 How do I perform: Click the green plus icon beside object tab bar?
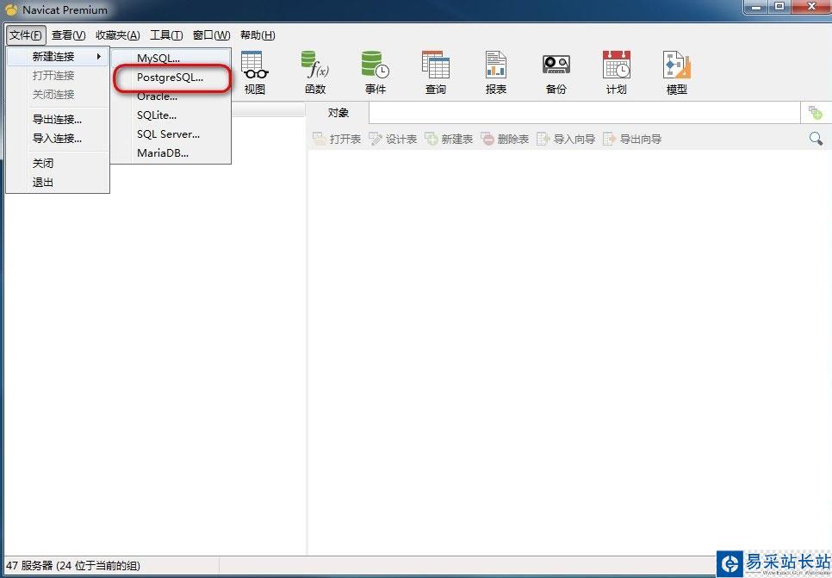(x=815, y=113)
